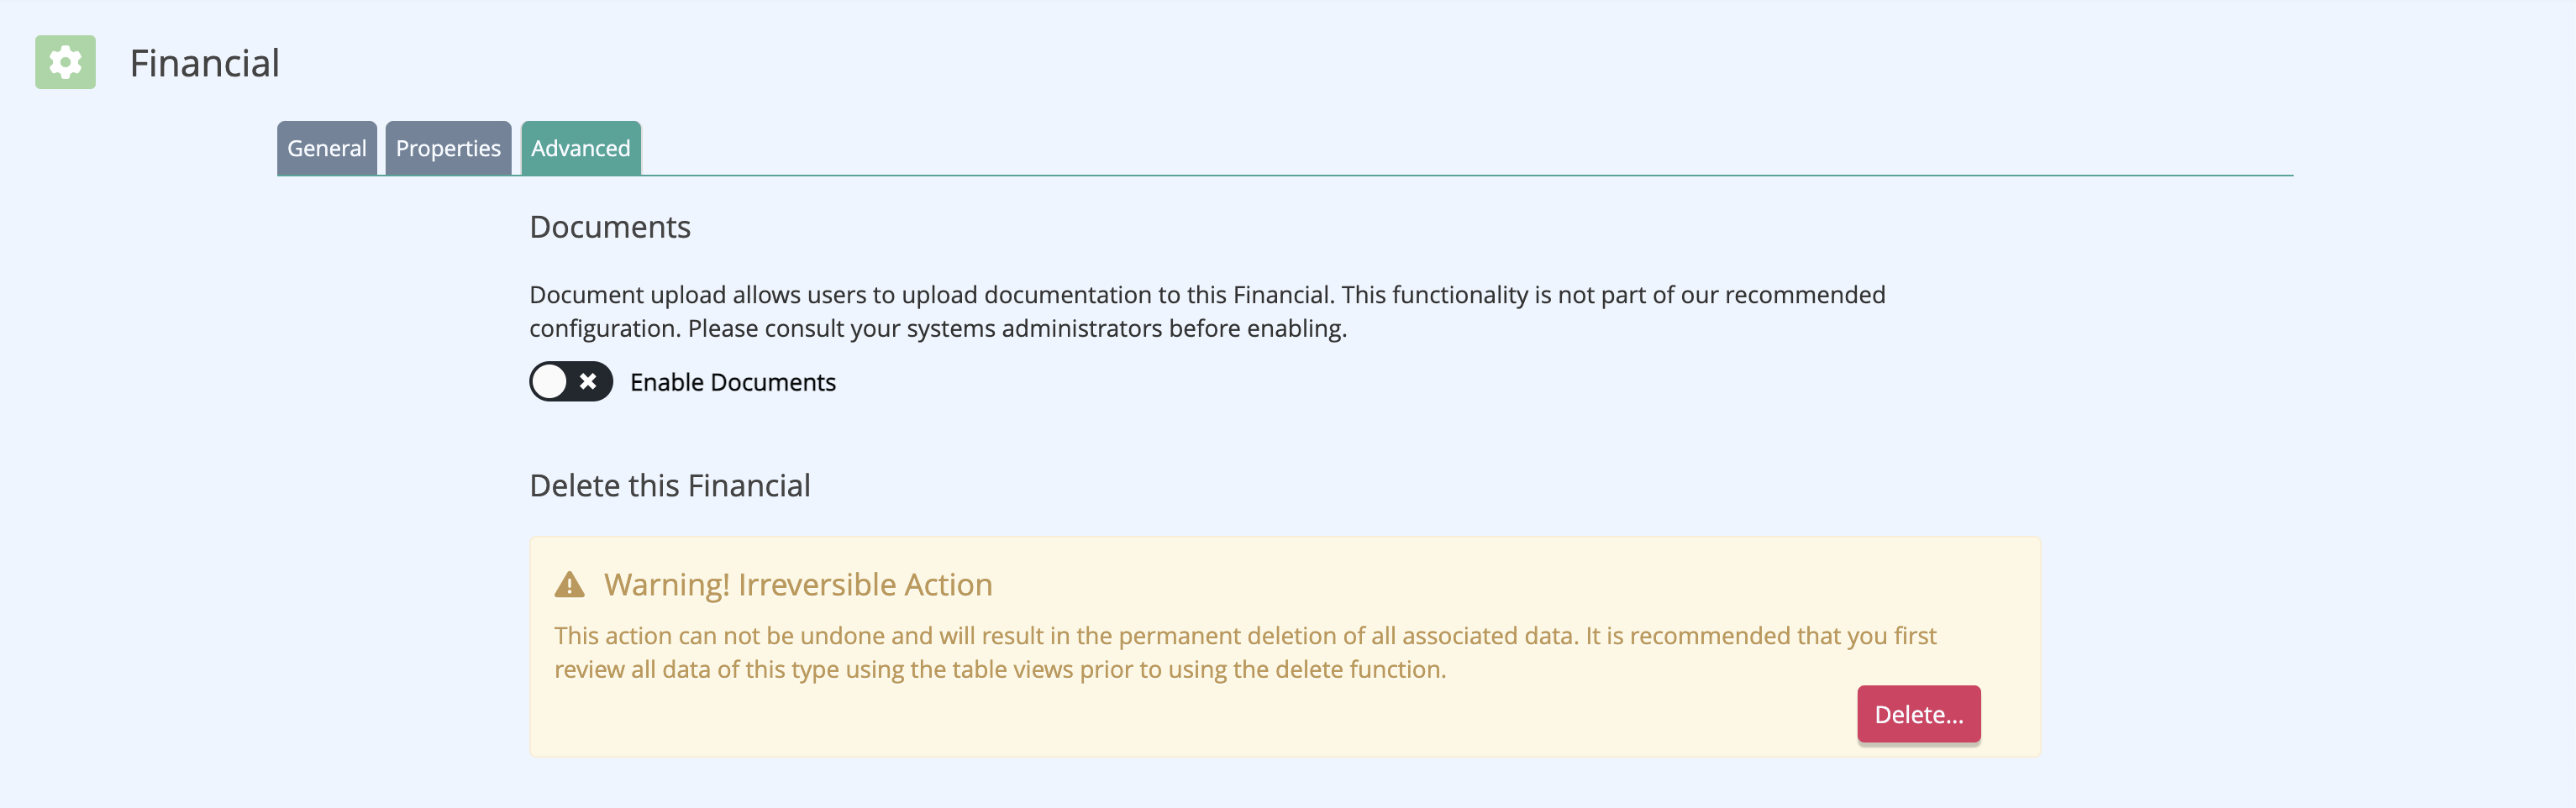Click the word 'configuration' in the description
Image resolution: width=2576 pixels, height=808 pixels.
point(604,328)
